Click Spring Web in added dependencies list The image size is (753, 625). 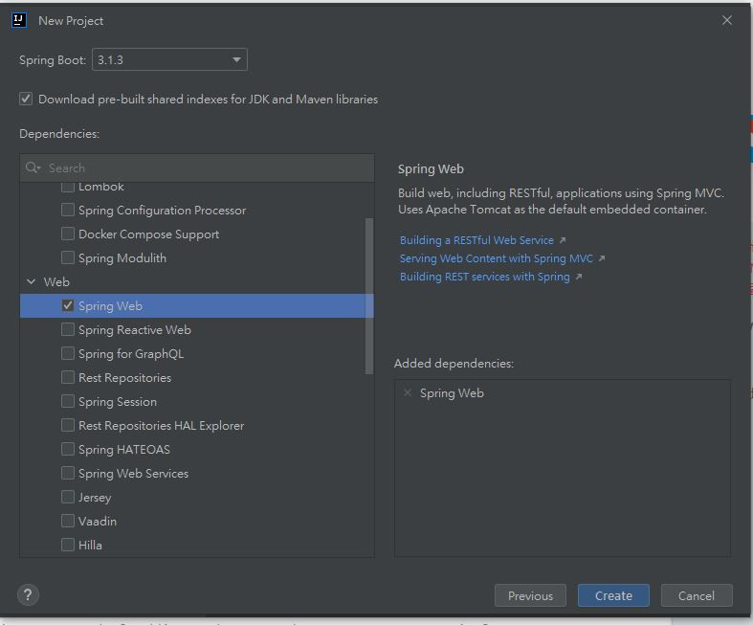pyautogui.click(x=452, y=393)
